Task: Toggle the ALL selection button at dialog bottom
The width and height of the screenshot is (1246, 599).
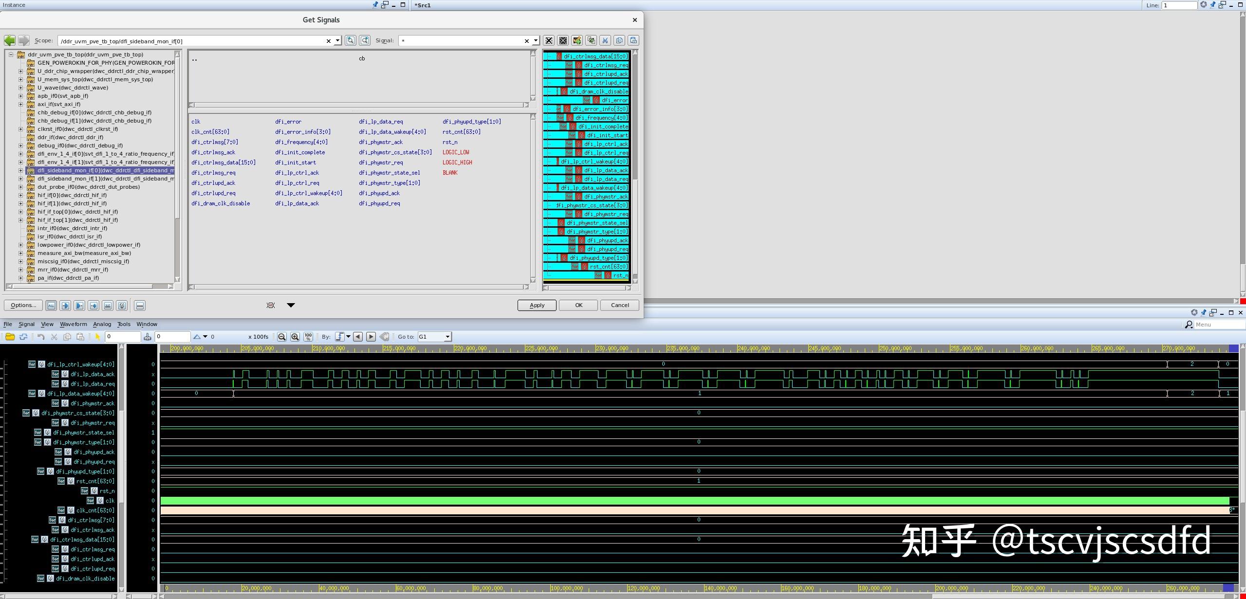Action: click(x=51, y=305)
